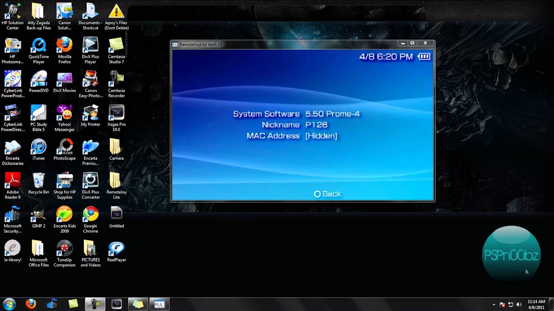The width and height of the screenshot is (554, 311).
Task: Open Encarta Kids 2009 shortcut
Action: [64, 219]
